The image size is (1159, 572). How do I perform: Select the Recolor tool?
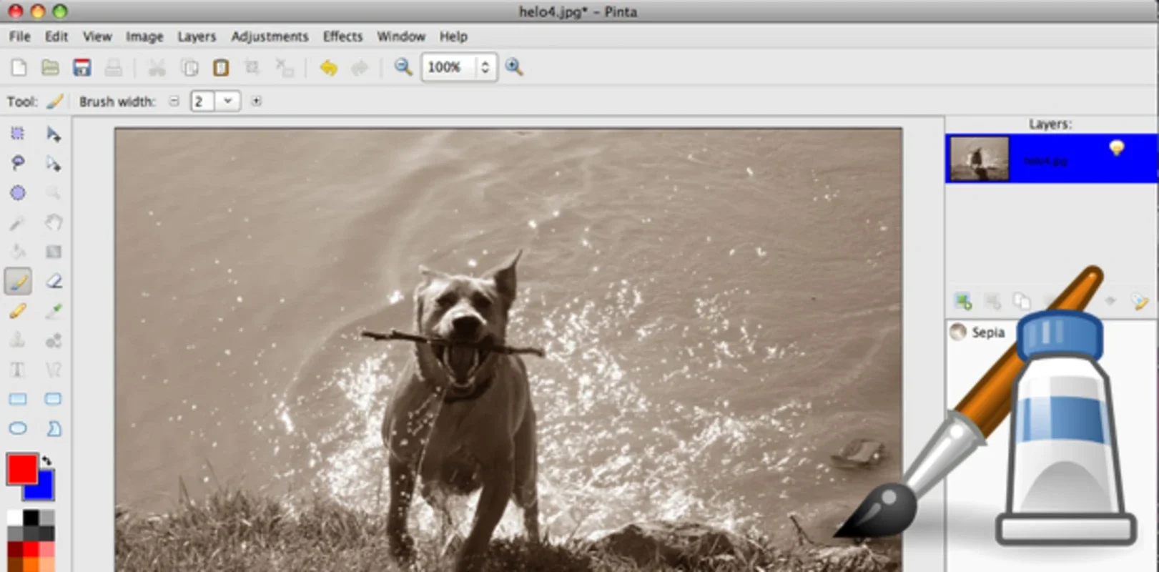(54, 340)
